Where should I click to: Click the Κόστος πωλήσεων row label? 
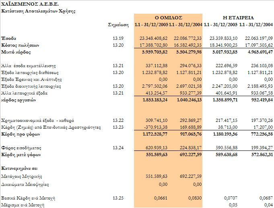point(20,45)
